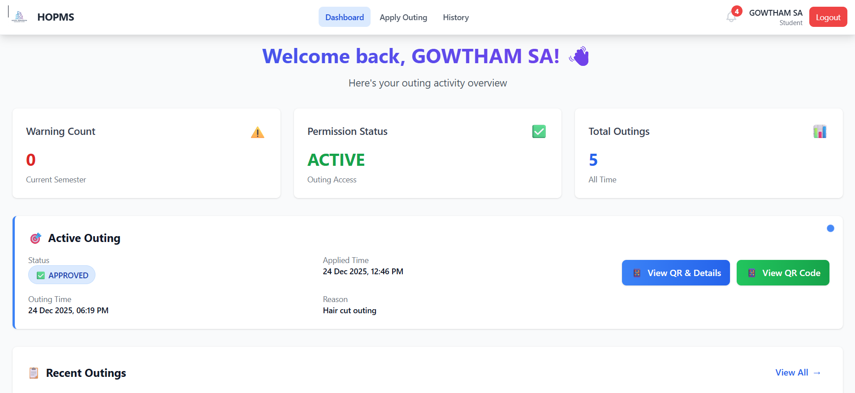Click applied time 24 Dec 2025, 12:46 PM
The height and width of the screenshot is (393, 855).
click(363, 272)
